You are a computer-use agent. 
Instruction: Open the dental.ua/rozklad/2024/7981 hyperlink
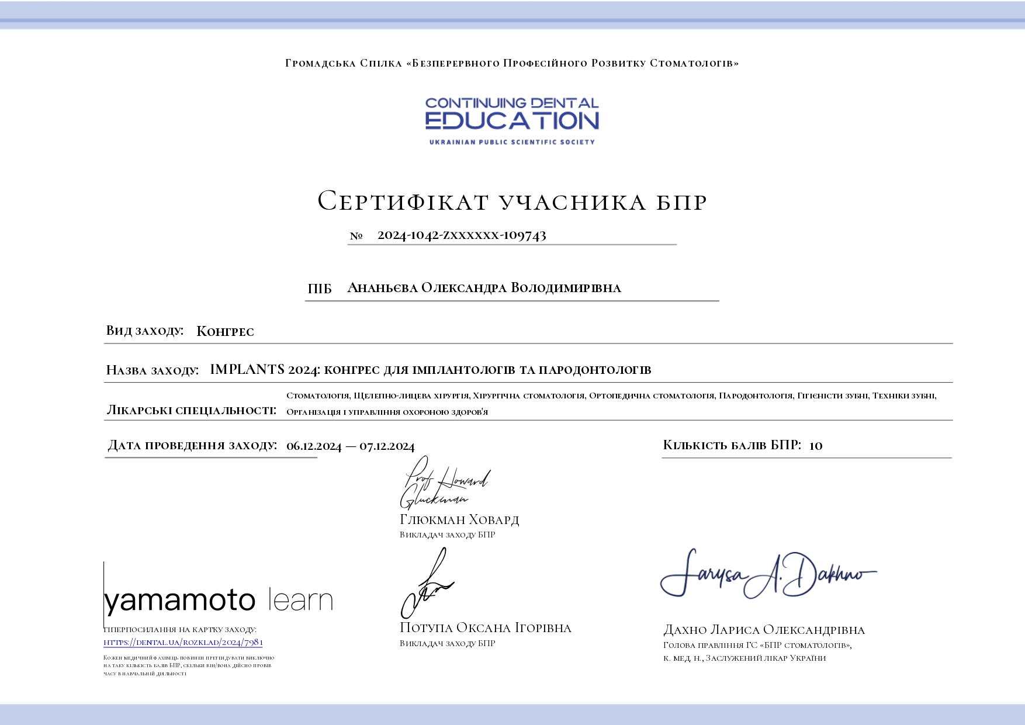point(183,643)
